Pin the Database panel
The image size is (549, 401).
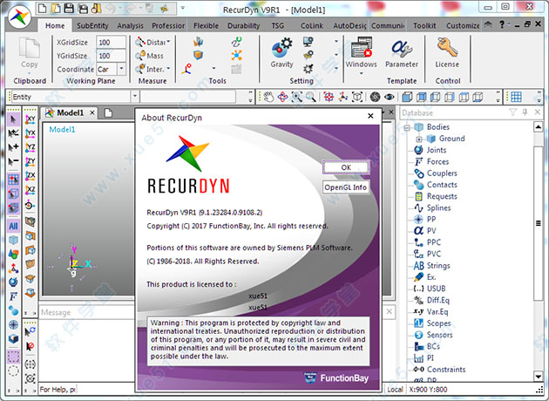point(525,112)
